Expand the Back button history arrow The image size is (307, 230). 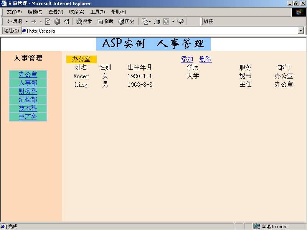point(26,21)
